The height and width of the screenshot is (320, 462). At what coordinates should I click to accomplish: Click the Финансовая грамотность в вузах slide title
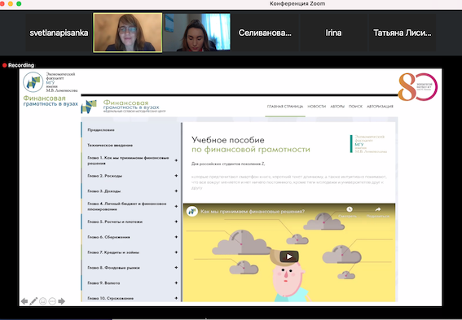pos(51,101)
